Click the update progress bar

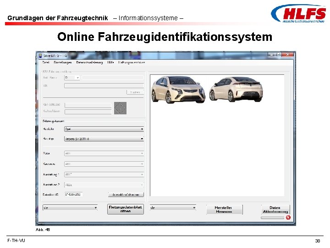pos(273,218)
